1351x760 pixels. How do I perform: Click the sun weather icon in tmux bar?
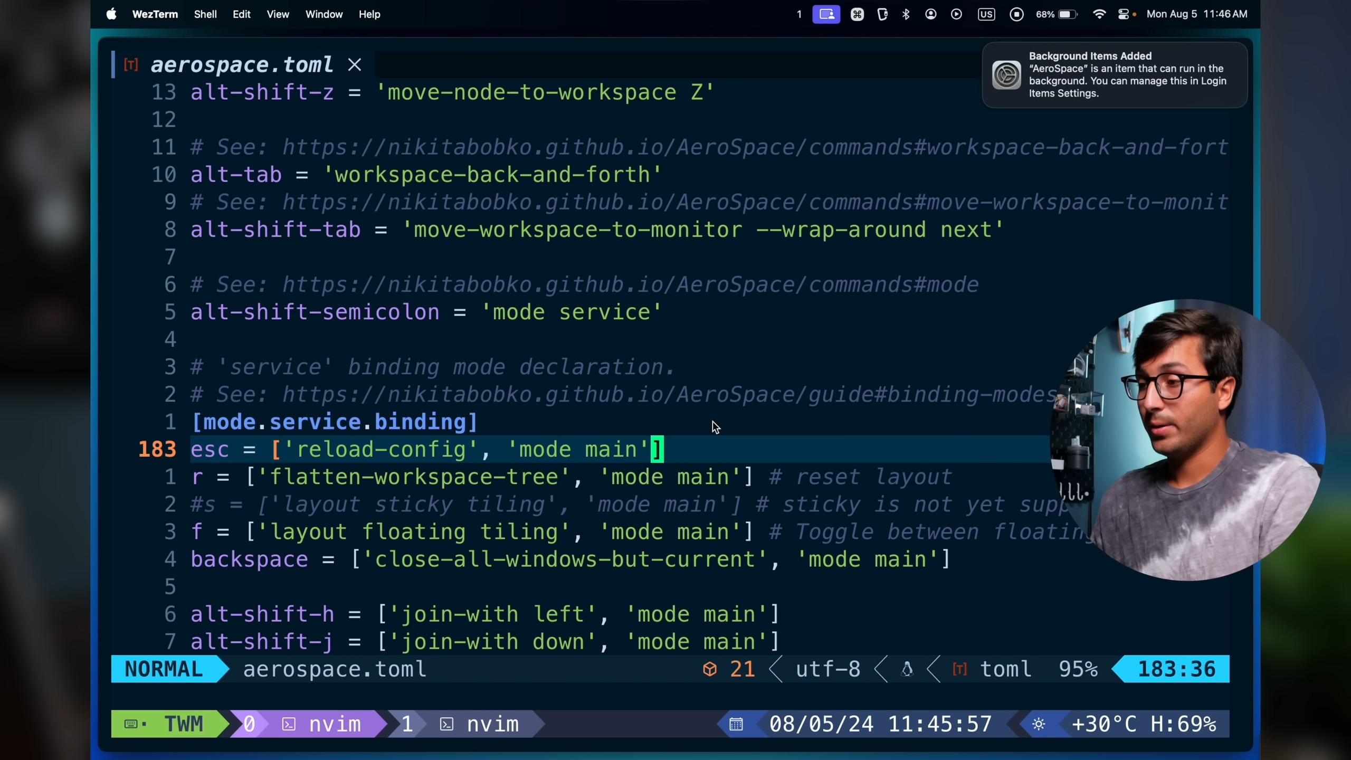[1039, 724]
